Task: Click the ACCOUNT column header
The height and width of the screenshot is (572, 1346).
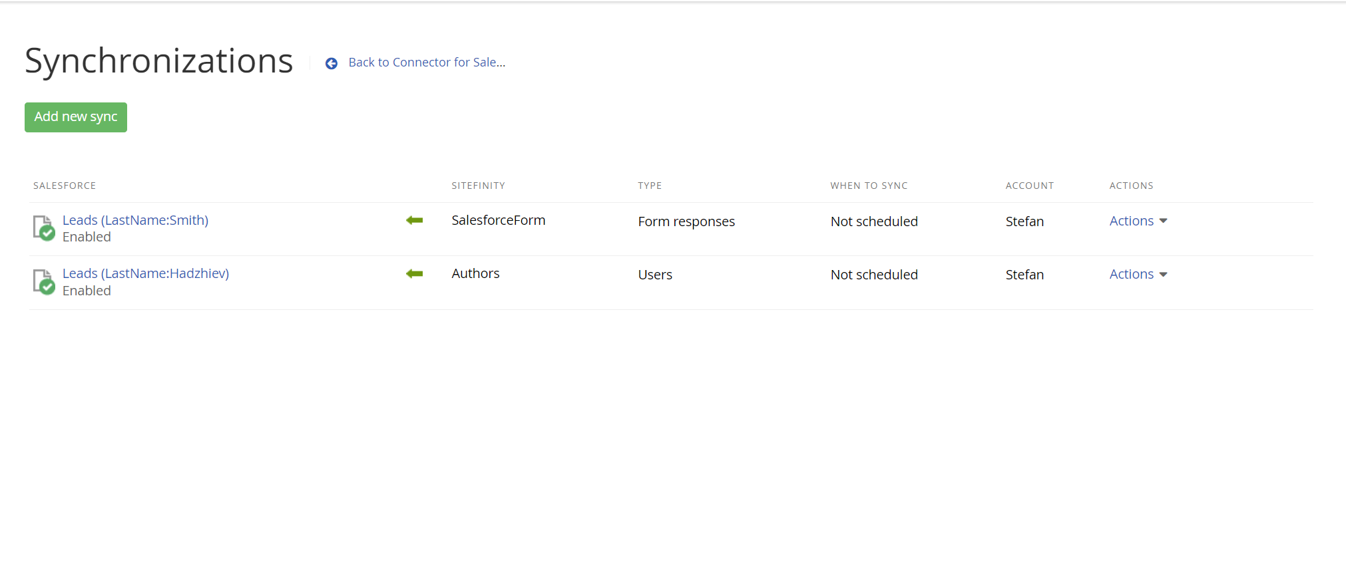Action: pyautogui.click(x=1029, y=186)
